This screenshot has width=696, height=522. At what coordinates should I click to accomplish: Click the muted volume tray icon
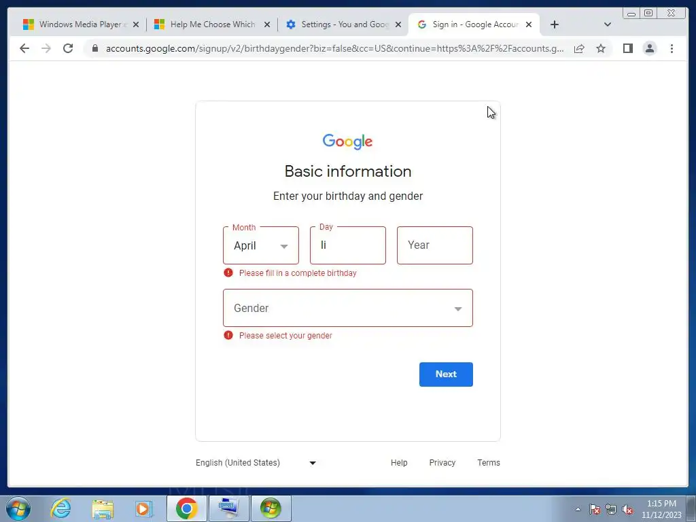[627, 509]
